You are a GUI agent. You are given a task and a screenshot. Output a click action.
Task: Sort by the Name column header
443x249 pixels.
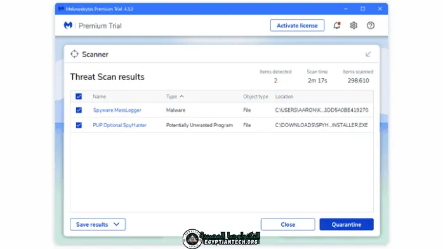coord(100,97)
